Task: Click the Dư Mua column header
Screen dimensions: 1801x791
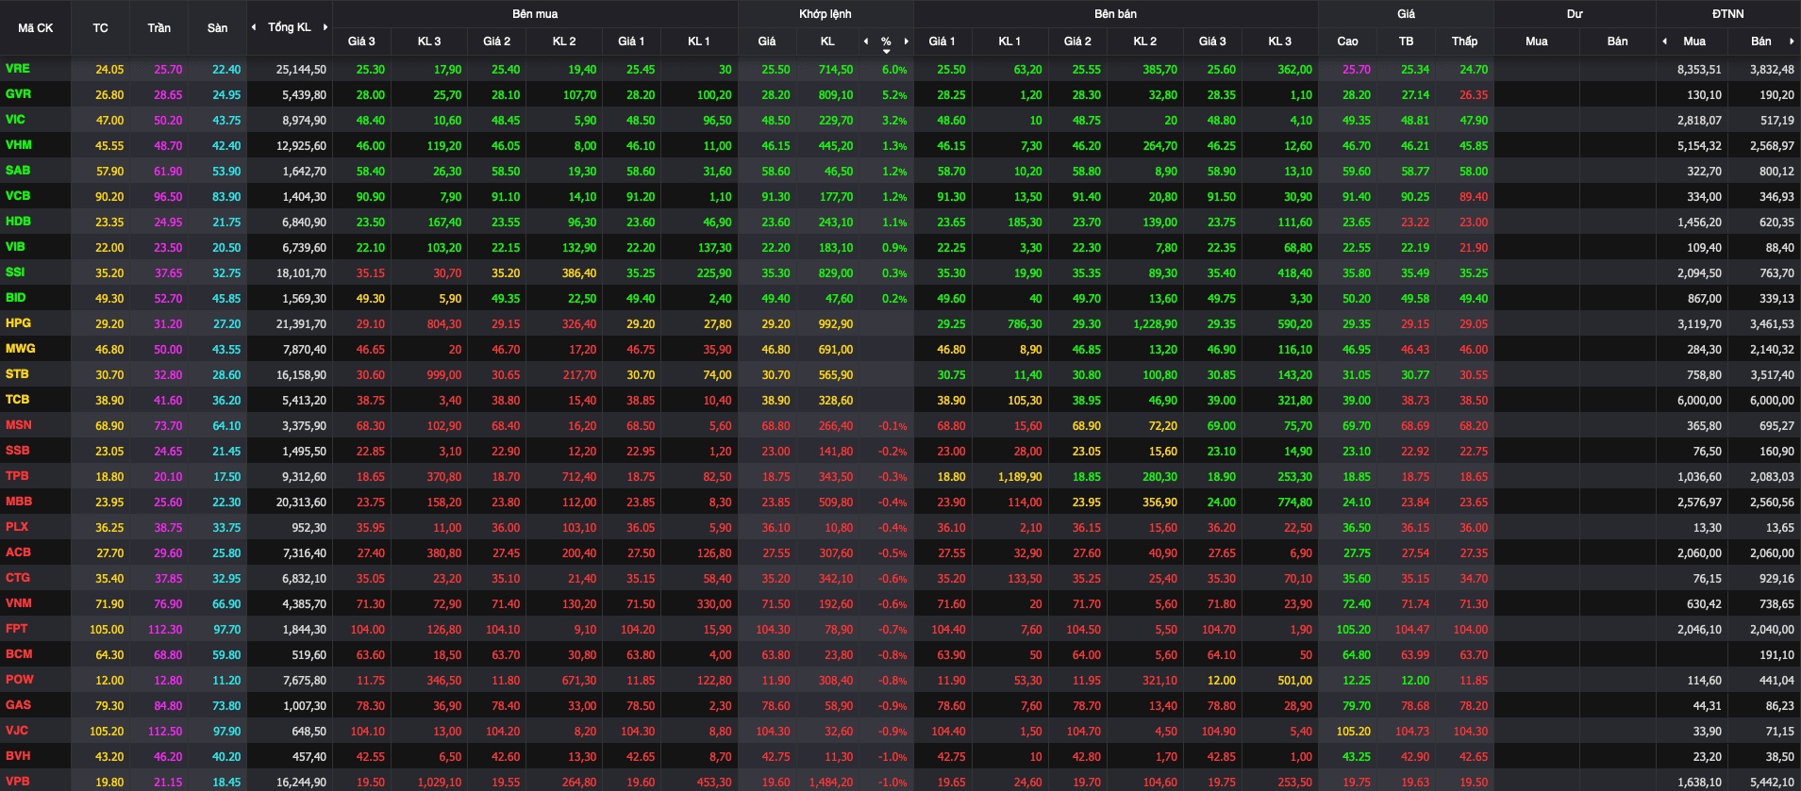Action: pos(1536,41)
